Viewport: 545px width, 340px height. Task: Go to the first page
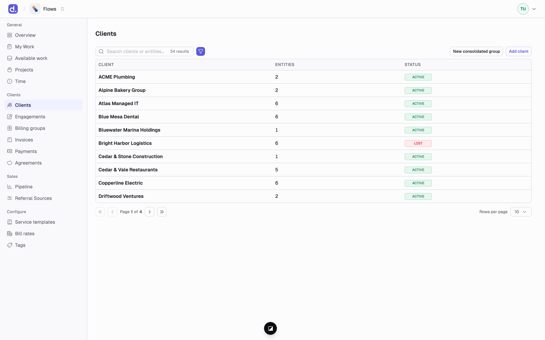pos(100,212)
